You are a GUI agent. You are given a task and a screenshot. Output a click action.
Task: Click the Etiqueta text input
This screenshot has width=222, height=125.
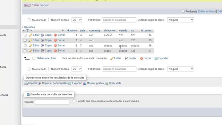tap(52, 102)
